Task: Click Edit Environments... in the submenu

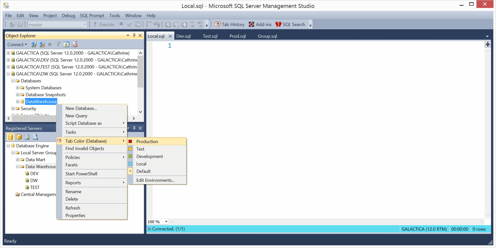Action: point(155,180)
